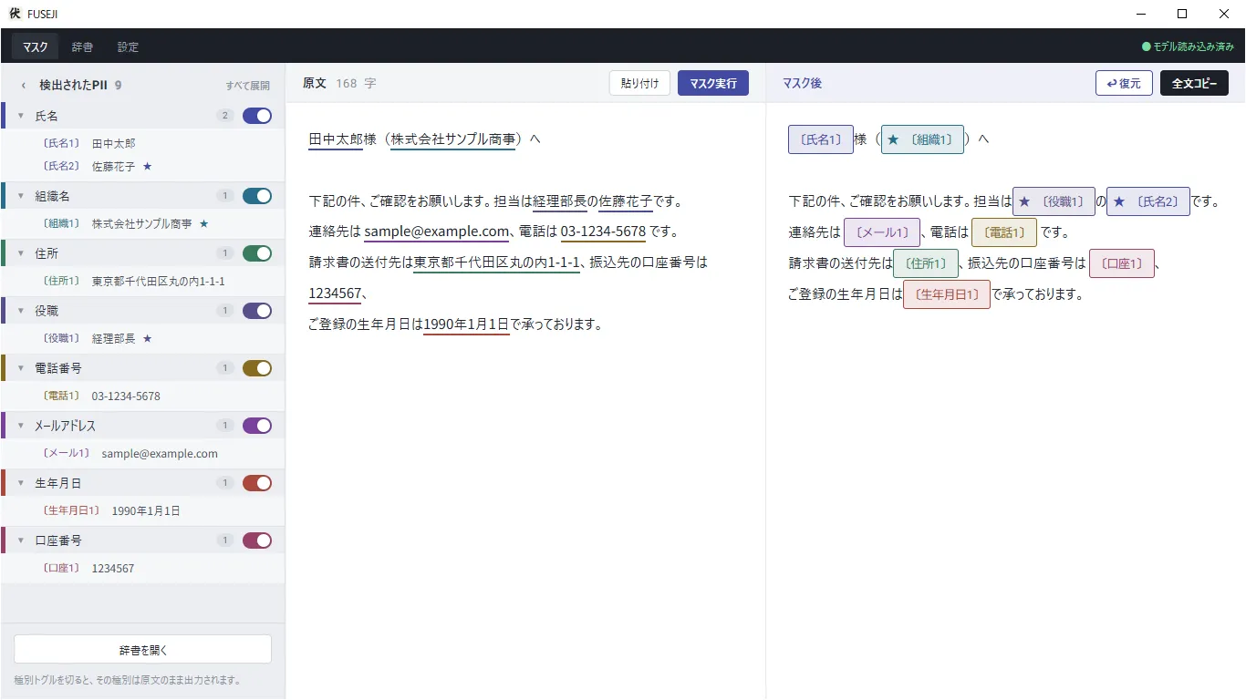Click the 〔生年月日1〕 mask tag in output
Viewport: 1246px width, 700px height.
coord(946,294)
